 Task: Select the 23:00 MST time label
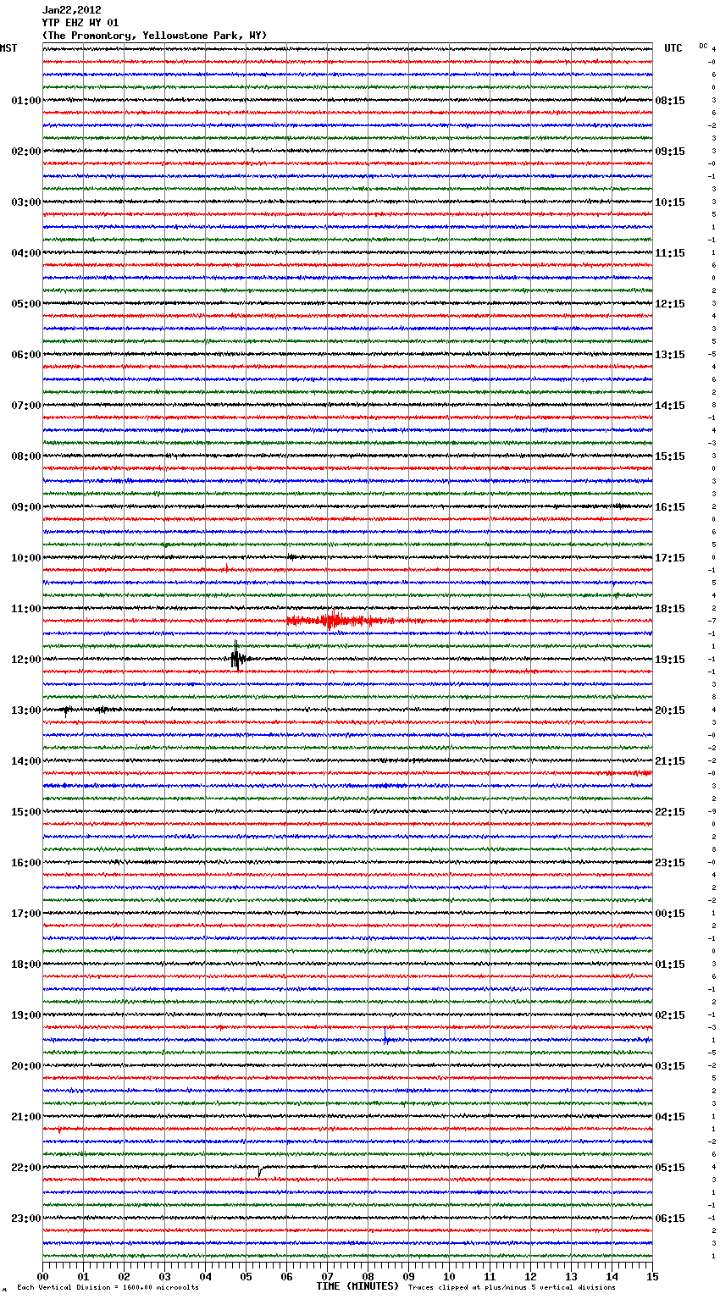26,1219
